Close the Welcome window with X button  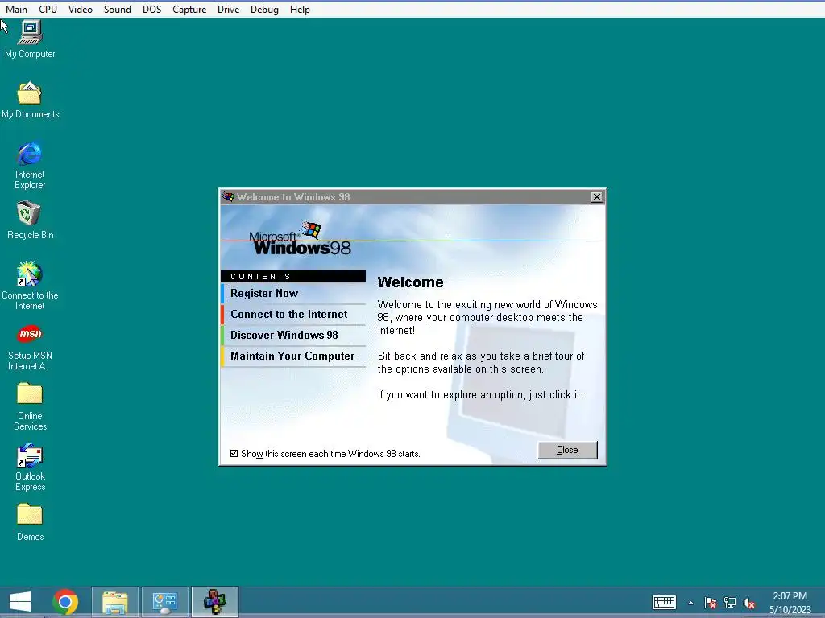[596, 196]
